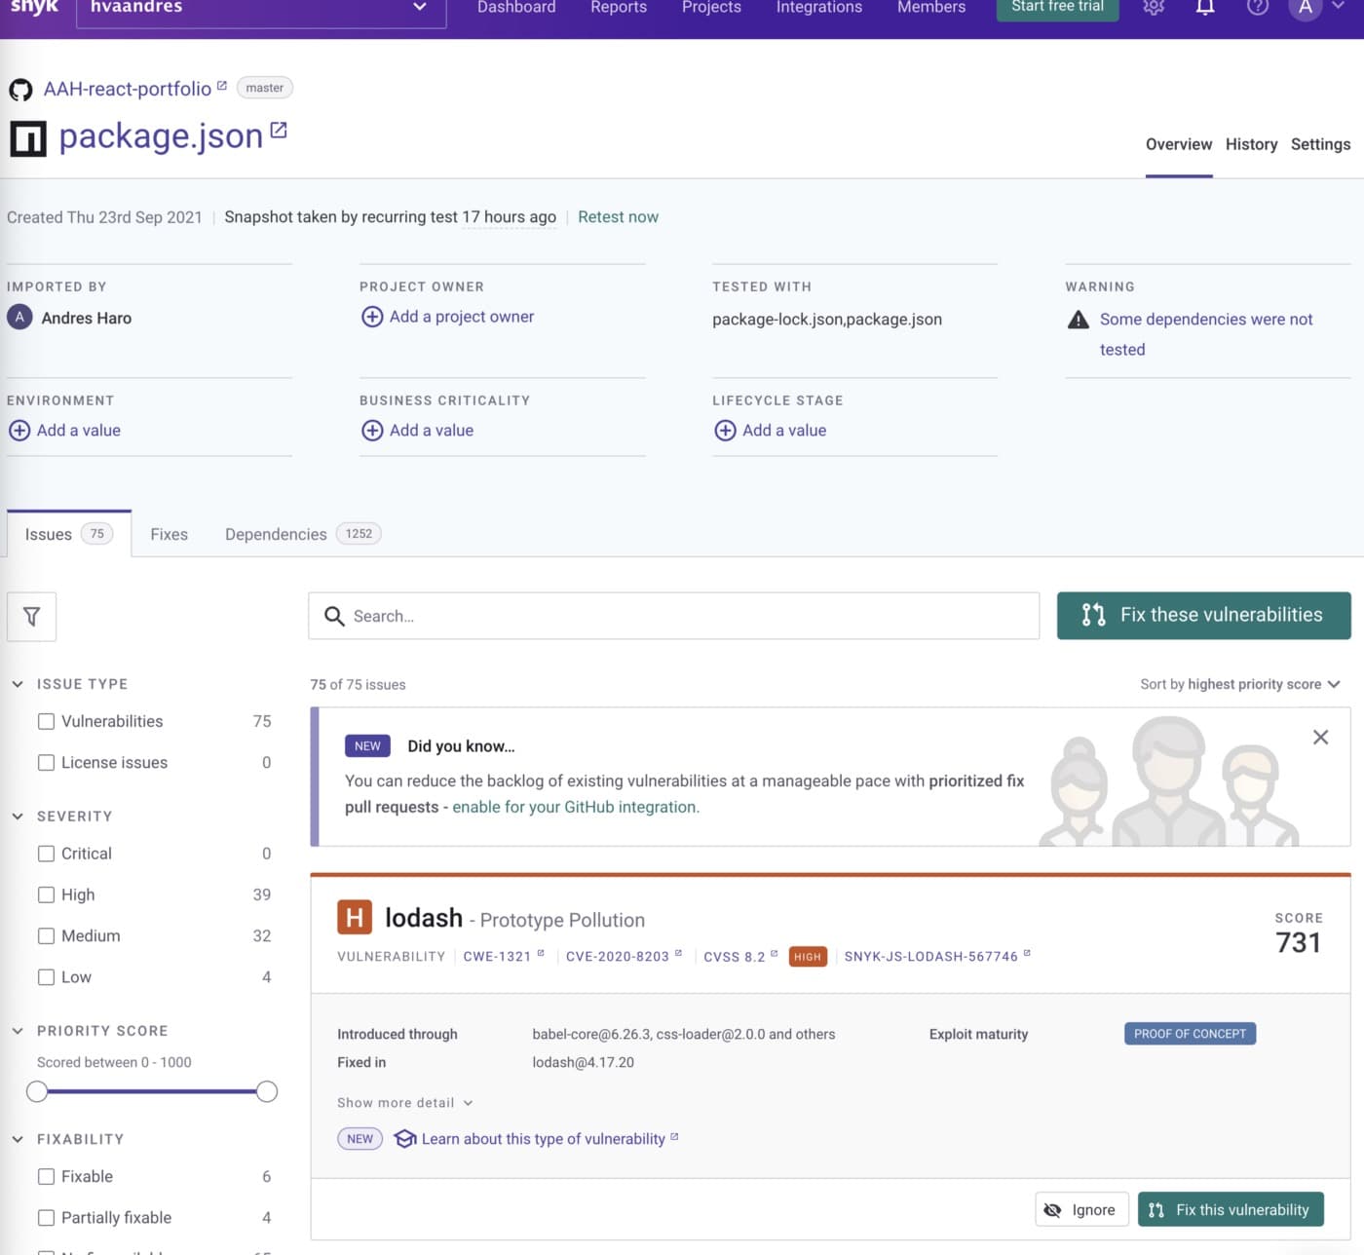This screenshot has height=1255, width=1364.
Task: Click the search magnifier icon
Action: (334, 616)
